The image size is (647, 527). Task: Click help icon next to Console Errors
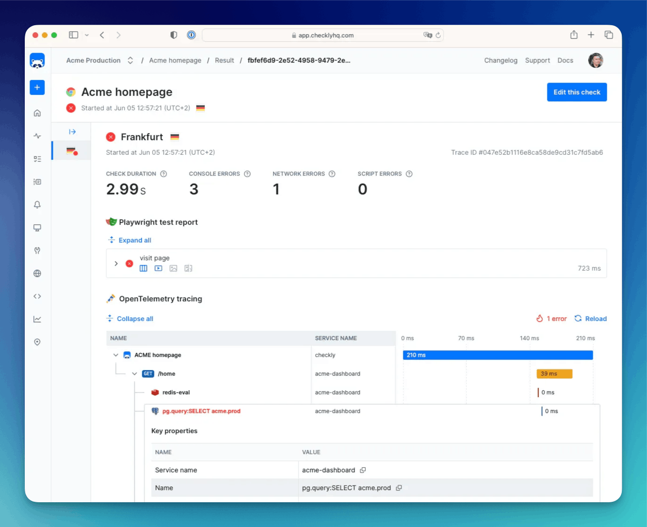(x=247, y=174)
